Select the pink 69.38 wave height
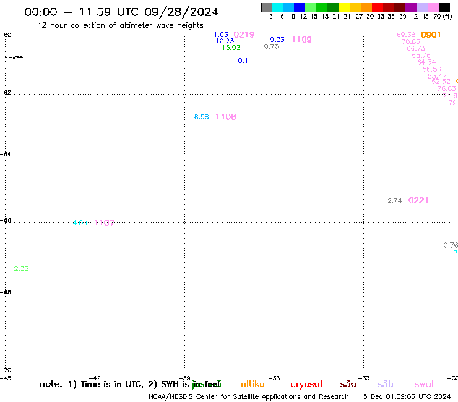Viewport: 458px width, 402px height. tap(406, 35)
